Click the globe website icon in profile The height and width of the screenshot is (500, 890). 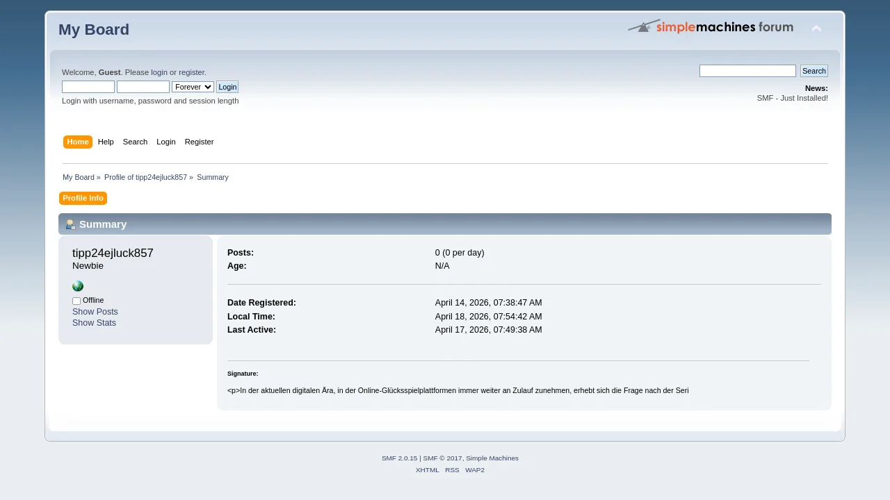(78, 286)
